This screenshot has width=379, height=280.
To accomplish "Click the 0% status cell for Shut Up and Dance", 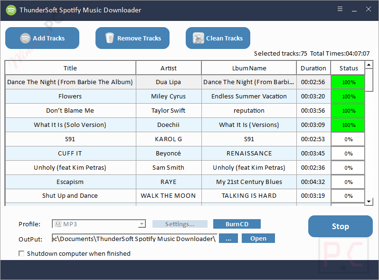I will pyautogui.click(x=348, y=196).
